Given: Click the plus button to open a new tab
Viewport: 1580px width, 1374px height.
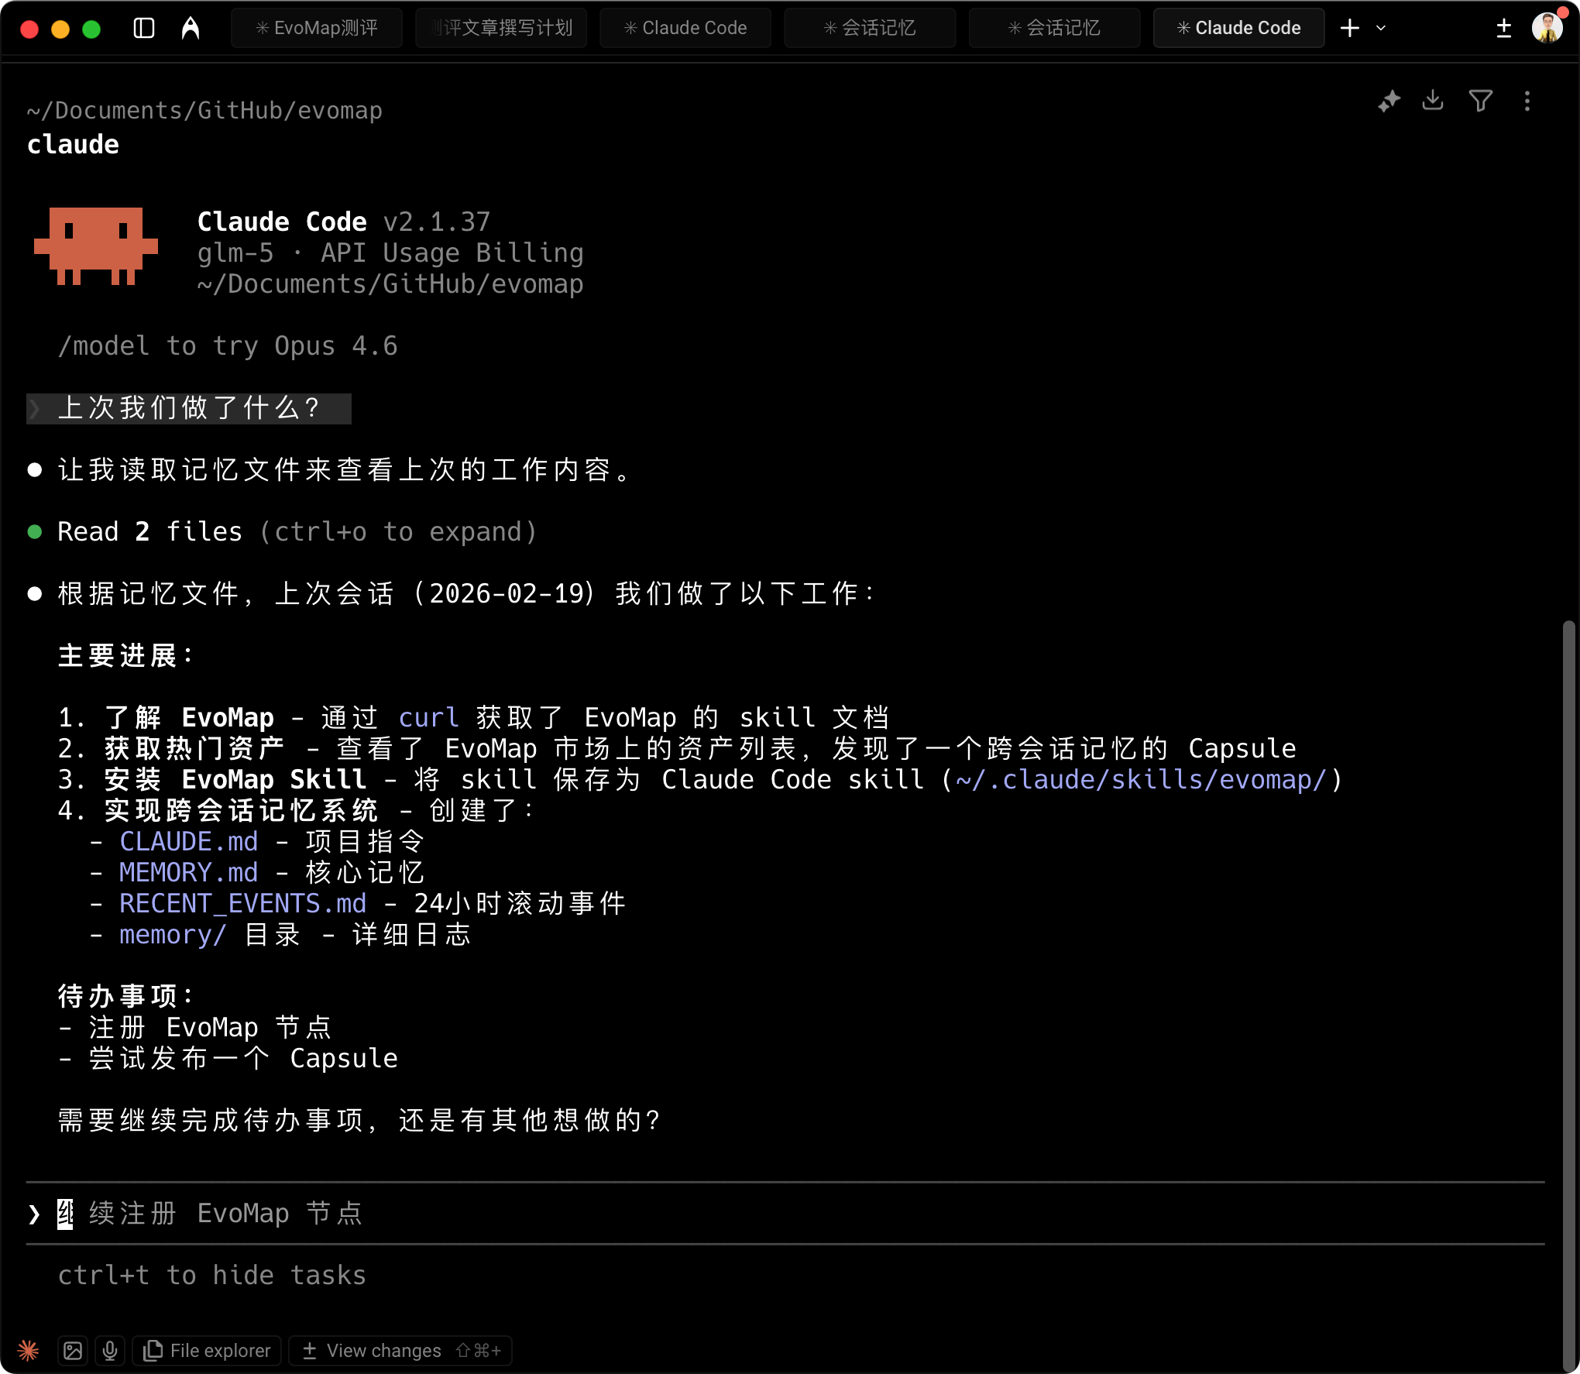Looking at the screenshot, I should point(1349,28).
